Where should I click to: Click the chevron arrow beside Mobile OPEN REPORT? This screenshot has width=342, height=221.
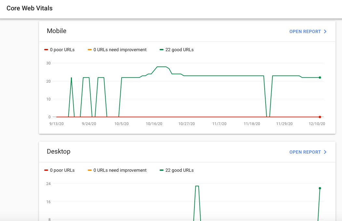pyautogui.click(x=325, y=31)
